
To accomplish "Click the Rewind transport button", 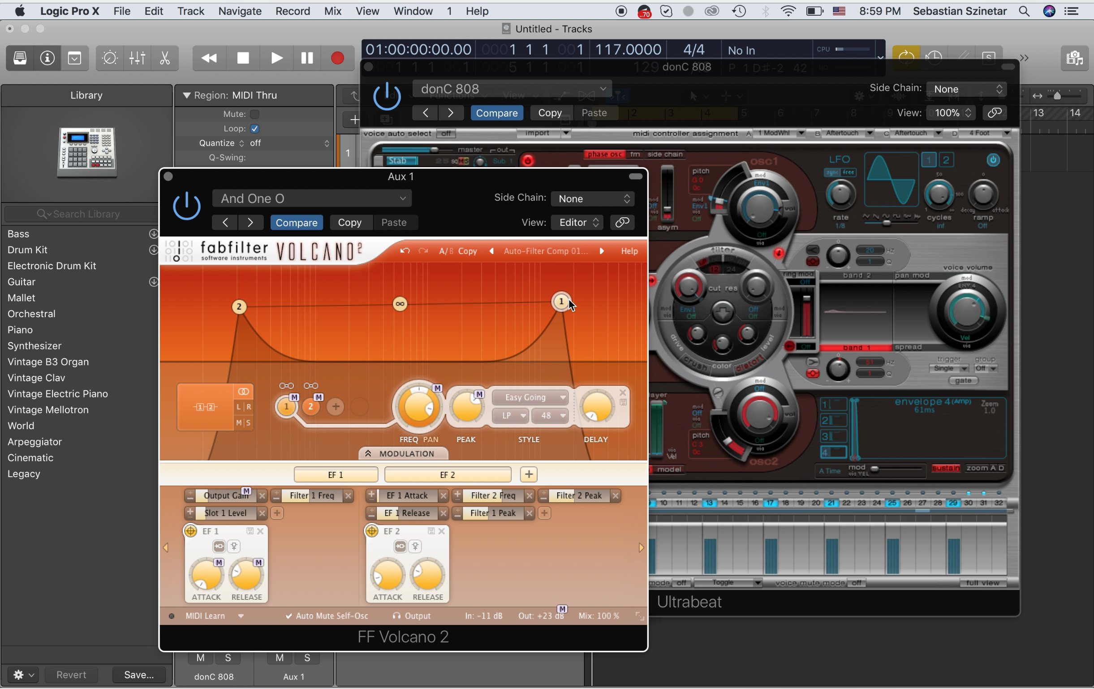I will [x=209, y=58].
